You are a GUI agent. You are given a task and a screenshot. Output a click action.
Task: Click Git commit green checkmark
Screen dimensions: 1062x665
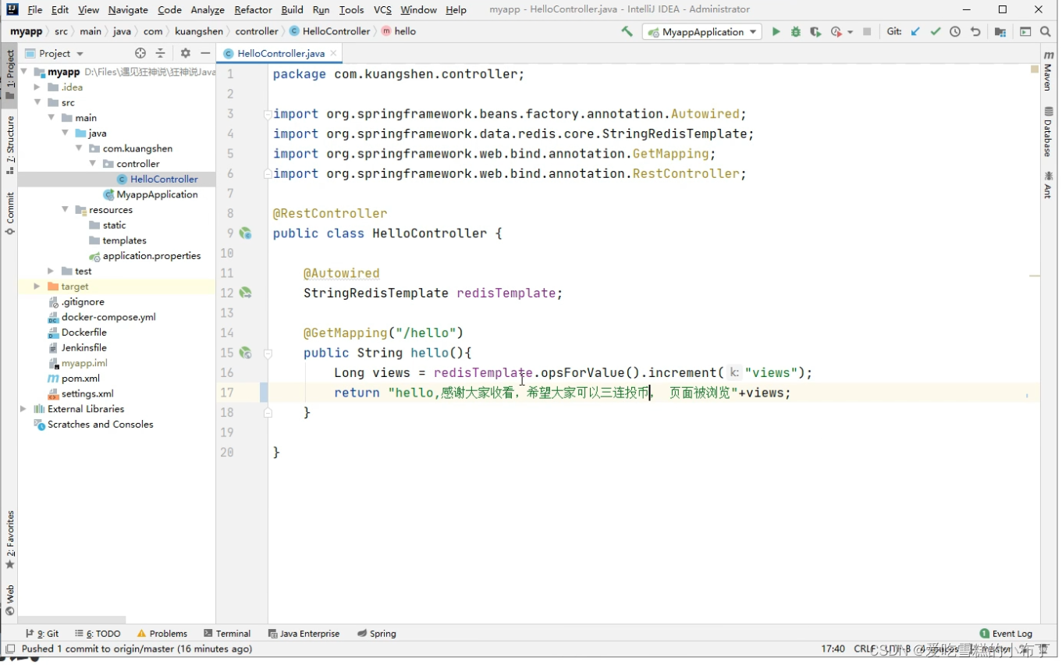coord(936,32)
